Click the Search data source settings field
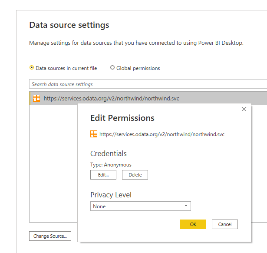Image resolution: width=267 pixels, height=253 pixels. pyautogui.click(x=148, y=84)
